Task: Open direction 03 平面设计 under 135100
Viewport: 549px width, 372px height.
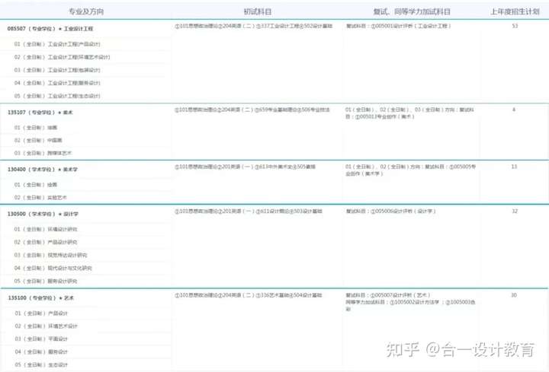Action: pyautogui.click(x=41, y=339)
